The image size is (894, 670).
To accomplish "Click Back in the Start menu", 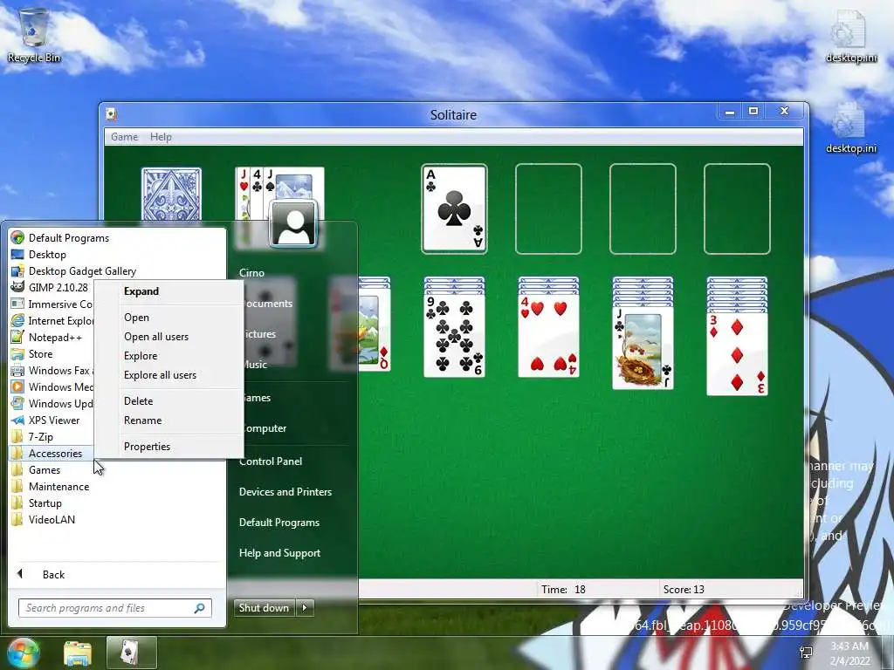I will coord(53,575).
